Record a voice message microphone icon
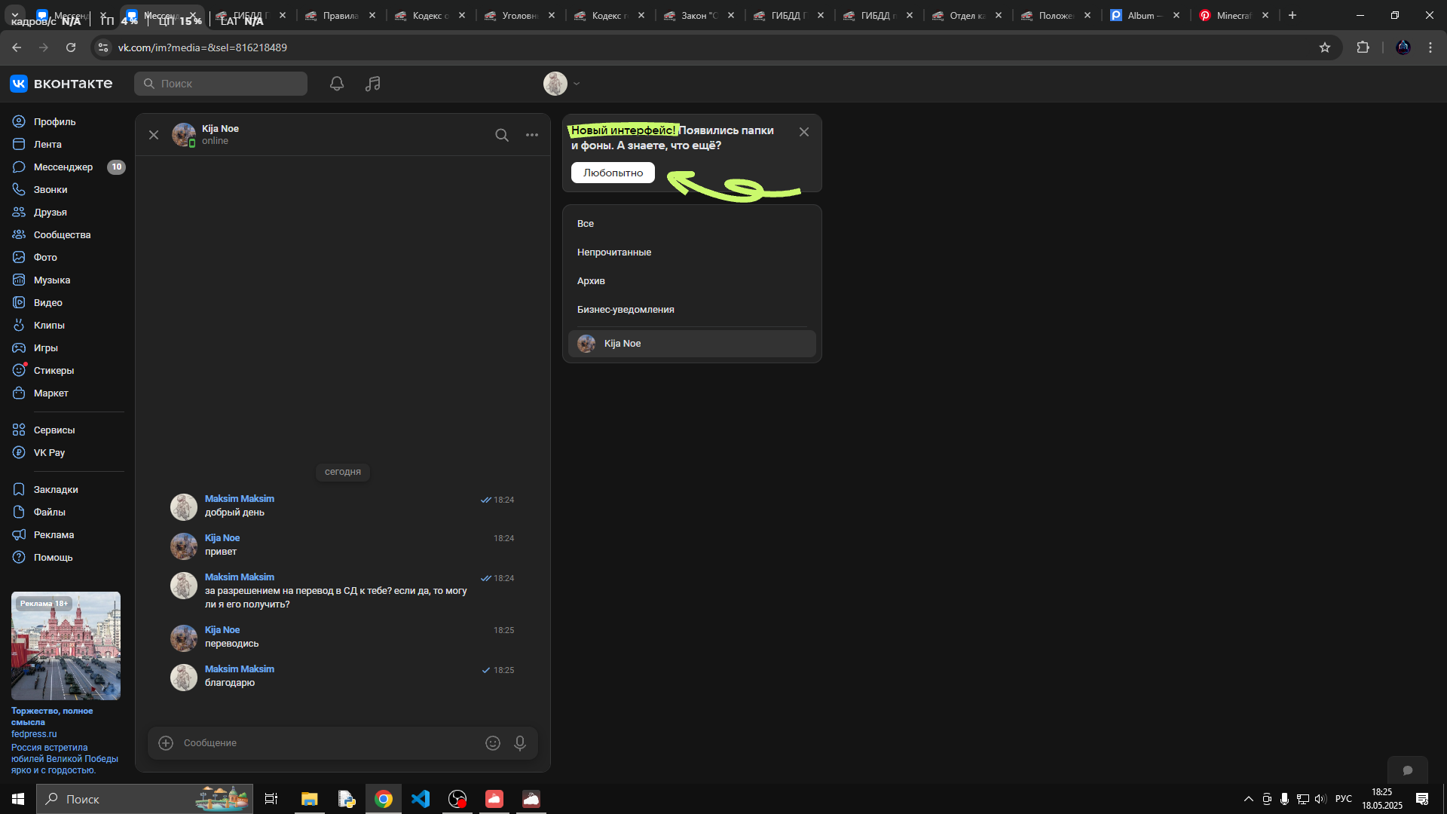This screenshot has height=814, width=1447. click(x=520, y=743)
